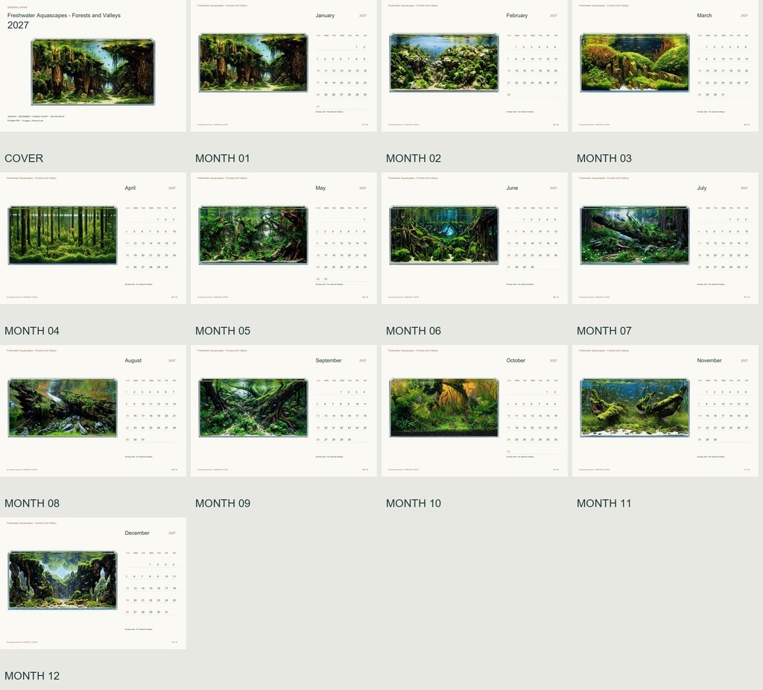The height and width of the screenshot is (690, 763).
Task: Click the orange-lit aquarium image on October page
Action: [444, 408]
